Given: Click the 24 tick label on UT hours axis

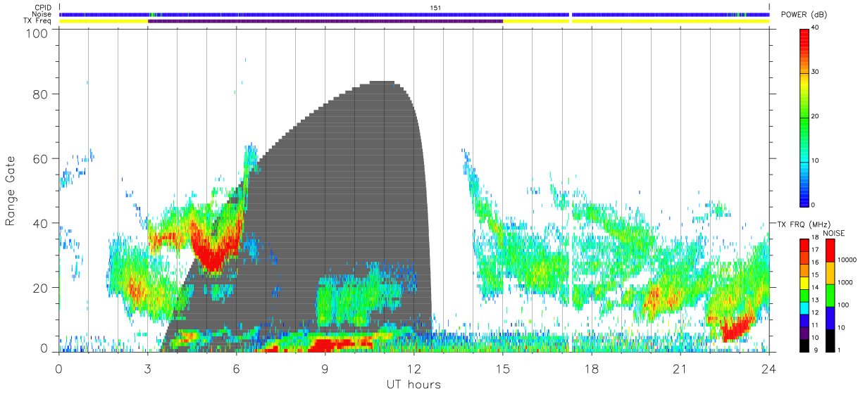Looking at the screenshot, I should 768,369.
